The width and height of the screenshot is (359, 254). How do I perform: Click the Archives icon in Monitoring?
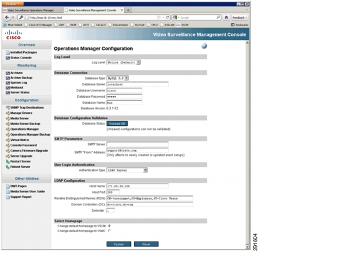pyautogui.click(x=7, y=73)
